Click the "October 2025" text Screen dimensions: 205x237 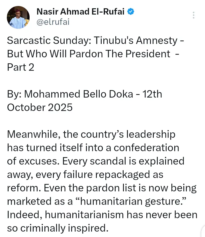click(x=40, y=108)
